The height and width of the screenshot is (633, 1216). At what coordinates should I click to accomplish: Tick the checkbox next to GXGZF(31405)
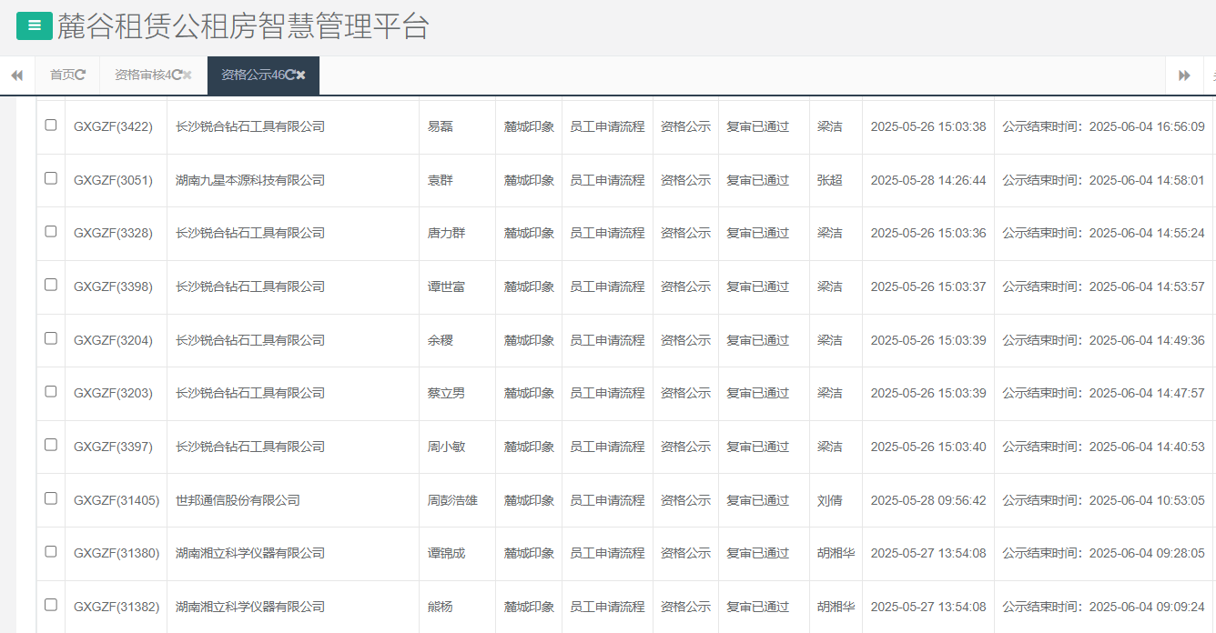coord(51,499)
